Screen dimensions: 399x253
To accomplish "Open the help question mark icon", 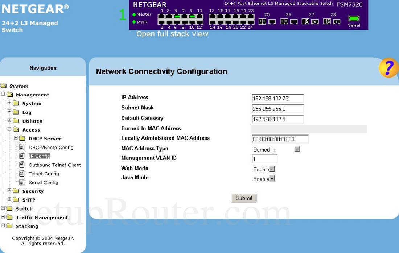I will tap(388, 68).
